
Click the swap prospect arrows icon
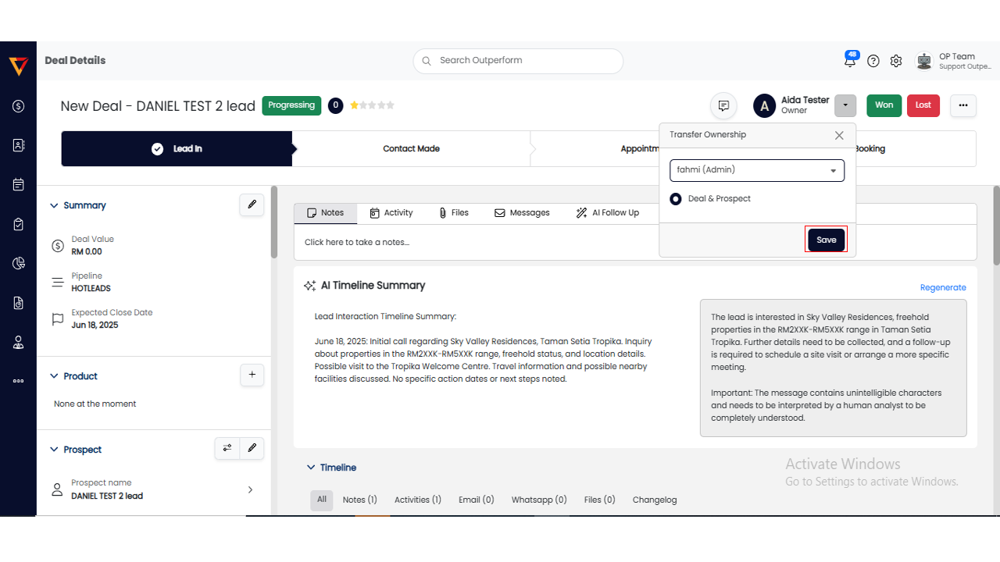(x=227, y=449)
